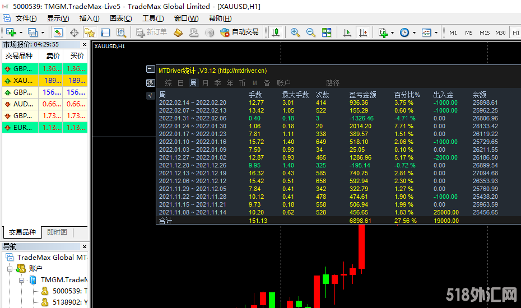Minimize MTDriver panel with the minus box
The width and height of the screenshot is (521, 308).
click(150, 69)
